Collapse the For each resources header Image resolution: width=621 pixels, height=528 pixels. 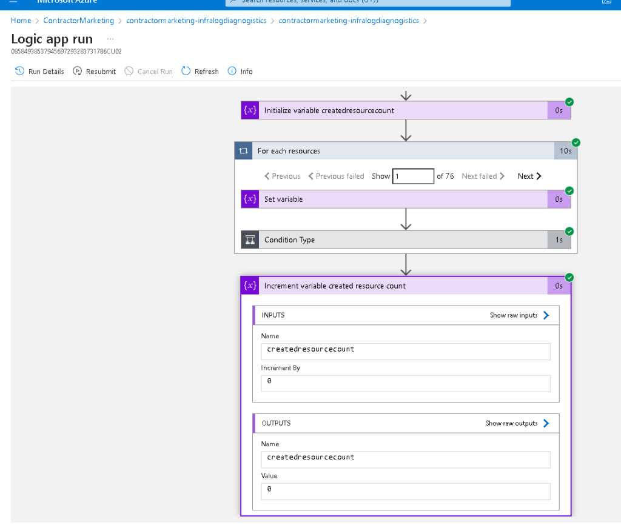click(x=406, y=151)
